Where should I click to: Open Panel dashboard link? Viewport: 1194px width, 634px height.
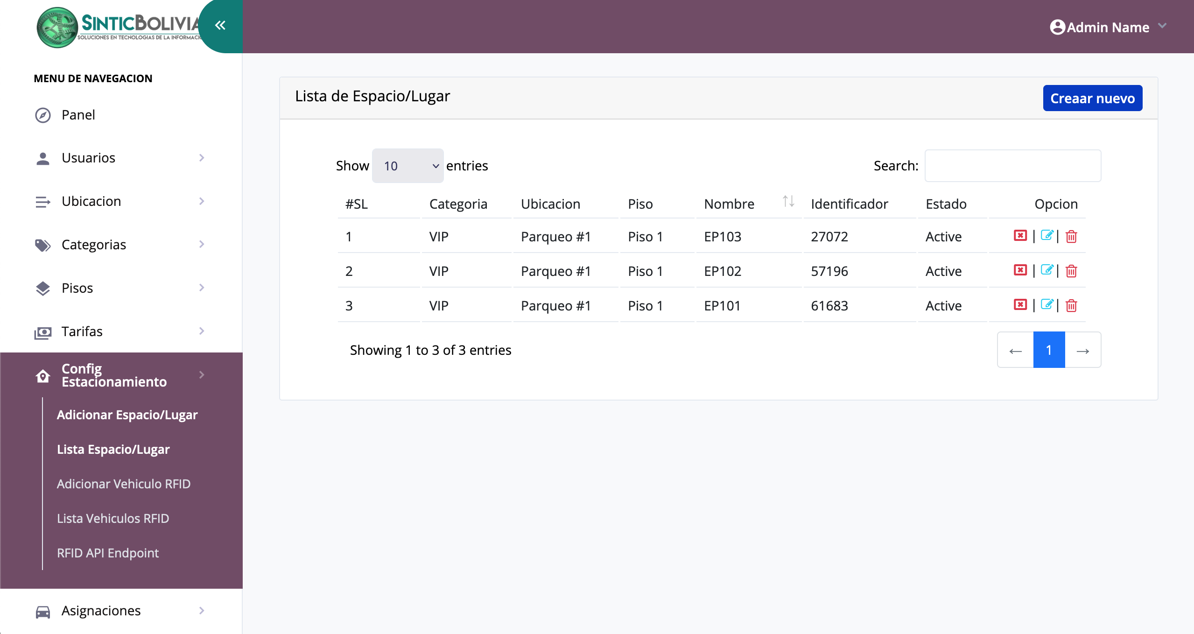click(78, 115)
